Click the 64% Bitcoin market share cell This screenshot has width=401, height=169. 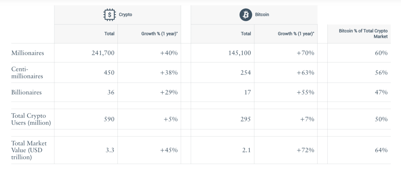pos(381,150)
